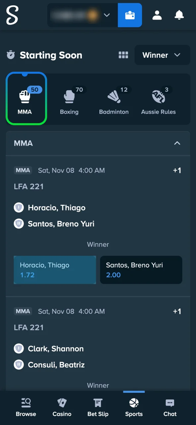This screenshot has height=425, width=196.
Task: Open the account balance dropdown
Action: coord(81,15)
